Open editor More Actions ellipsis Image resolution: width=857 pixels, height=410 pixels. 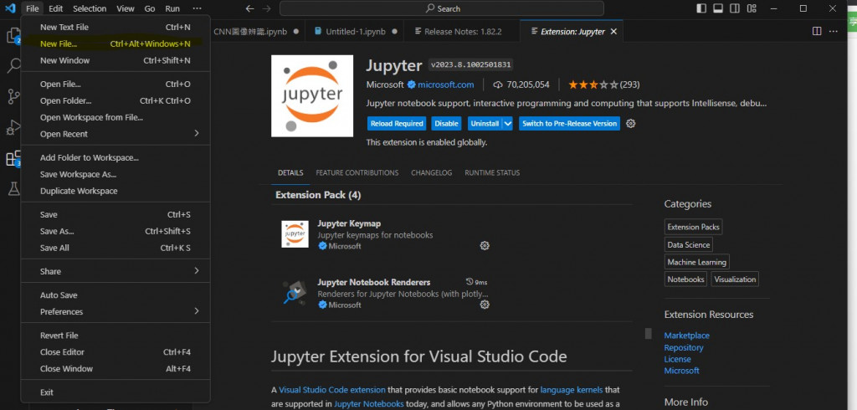(x=834, y=31)
